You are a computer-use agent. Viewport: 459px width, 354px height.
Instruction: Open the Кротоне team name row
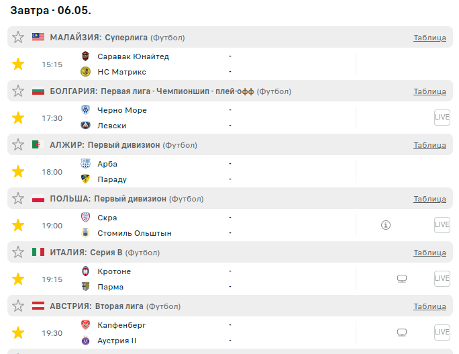(x=114, y=271)
